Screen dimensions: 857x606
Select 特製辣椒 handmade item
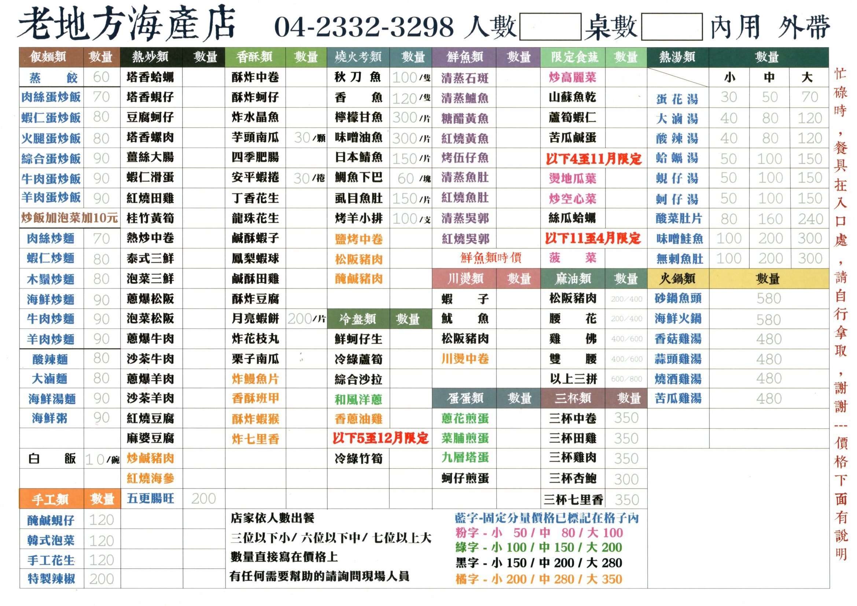[x=51, y=579]
